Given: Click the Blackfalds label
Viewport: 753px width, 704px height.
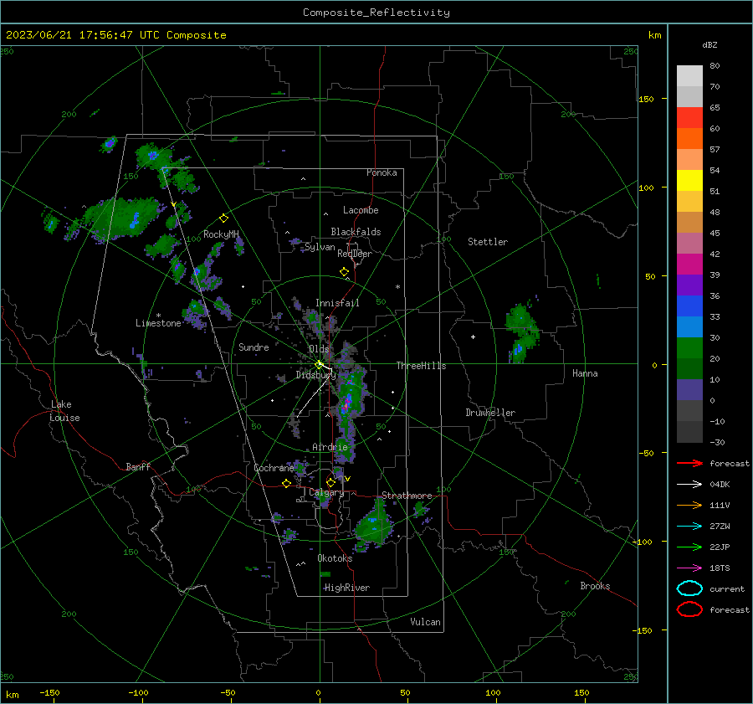Looking at the screenshot, I should point(356,232).
